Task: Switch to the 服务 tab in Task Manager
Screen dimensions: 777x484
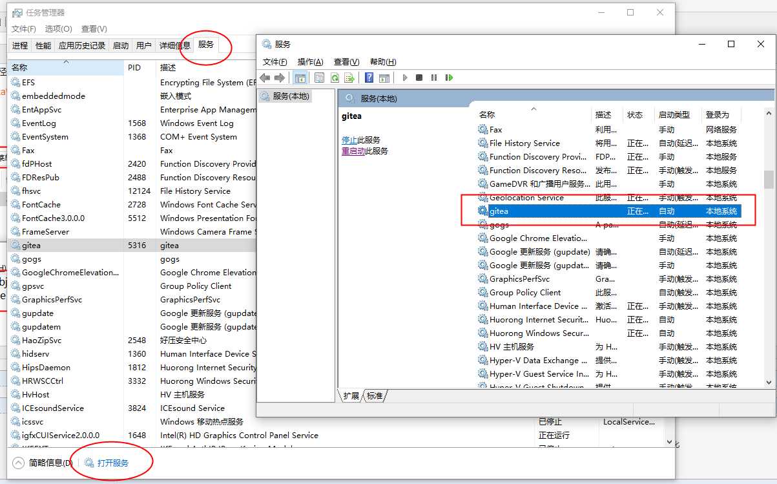Action: [x=206, y=45]
